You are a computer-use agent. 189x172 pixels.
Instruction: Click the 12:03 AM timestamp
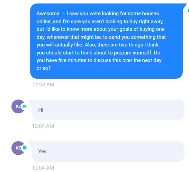(43, 84)
